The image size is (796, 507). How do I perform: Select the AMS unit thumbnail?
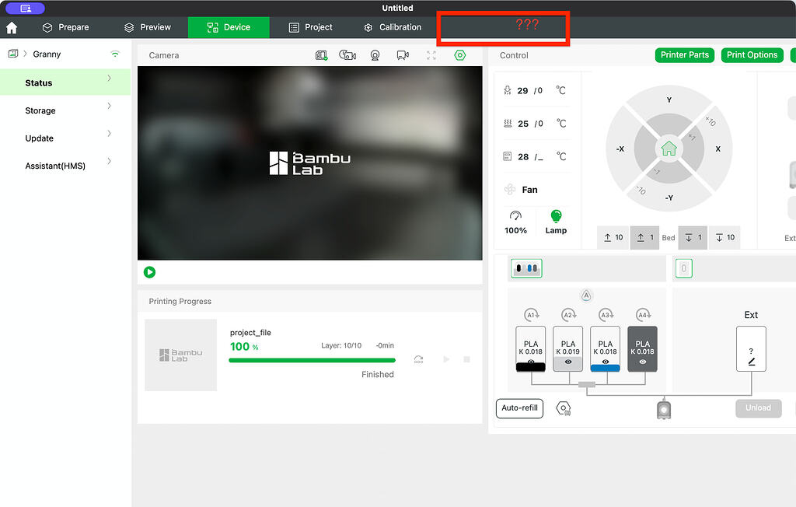pyautogui.click(x=526, y=268)
